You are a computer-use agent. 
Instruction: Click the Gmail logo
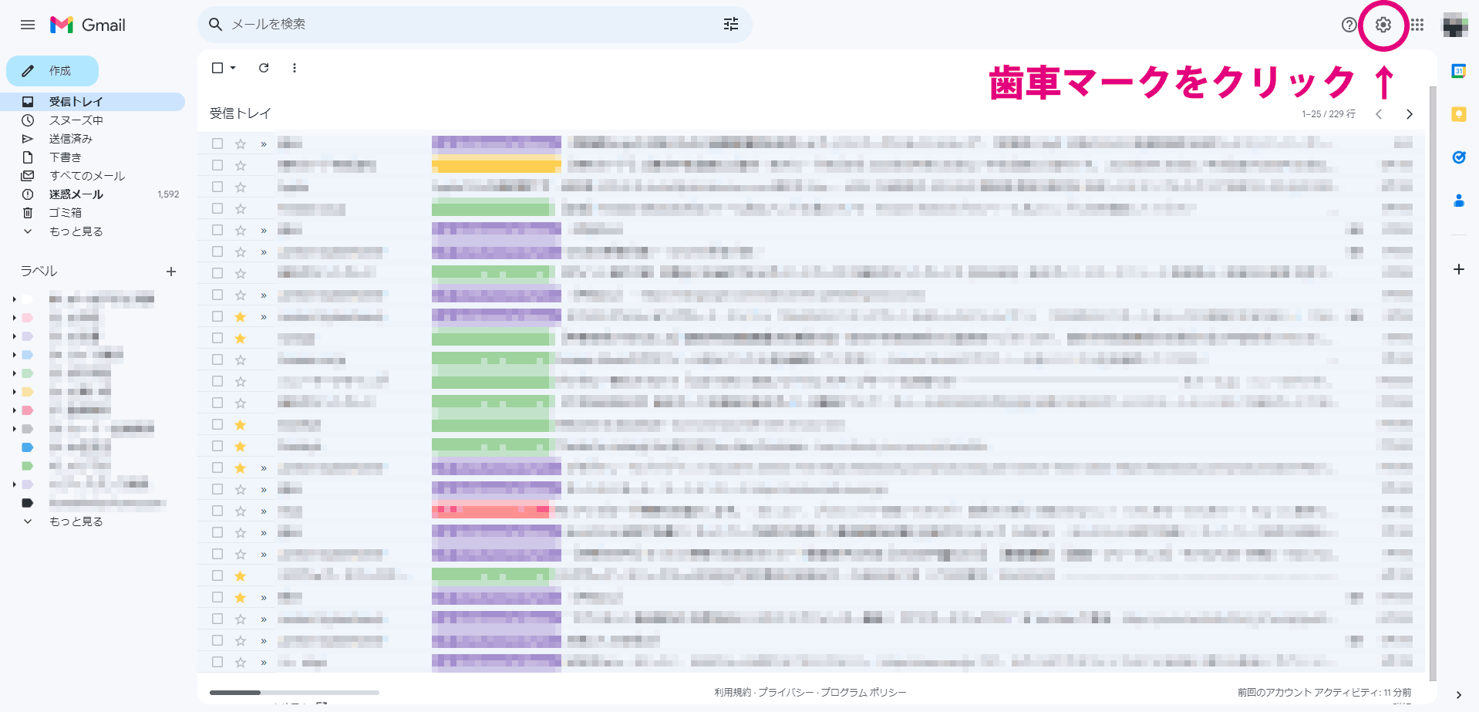[x=88, y=25]
